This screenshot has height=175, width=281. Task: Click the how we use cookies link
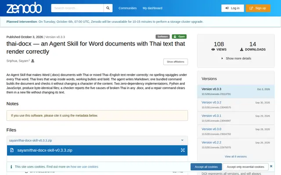[x=84, y=167]
